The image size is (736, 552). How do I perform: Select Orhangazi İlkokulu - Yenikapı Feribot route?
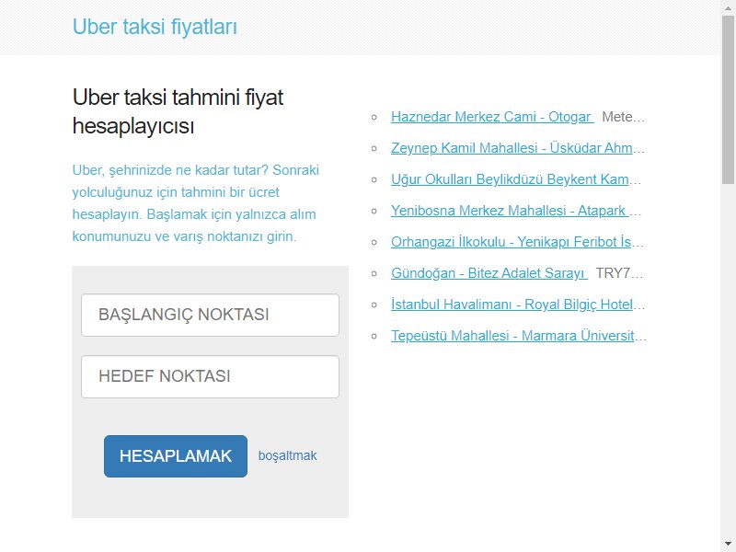[x=517, y=242]
